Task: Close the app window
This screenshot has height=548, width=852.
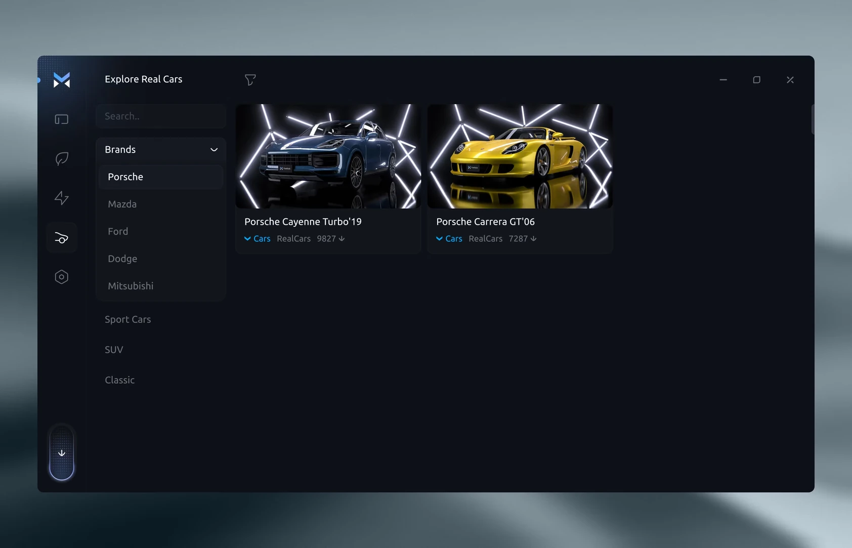Action: [790, 80]
